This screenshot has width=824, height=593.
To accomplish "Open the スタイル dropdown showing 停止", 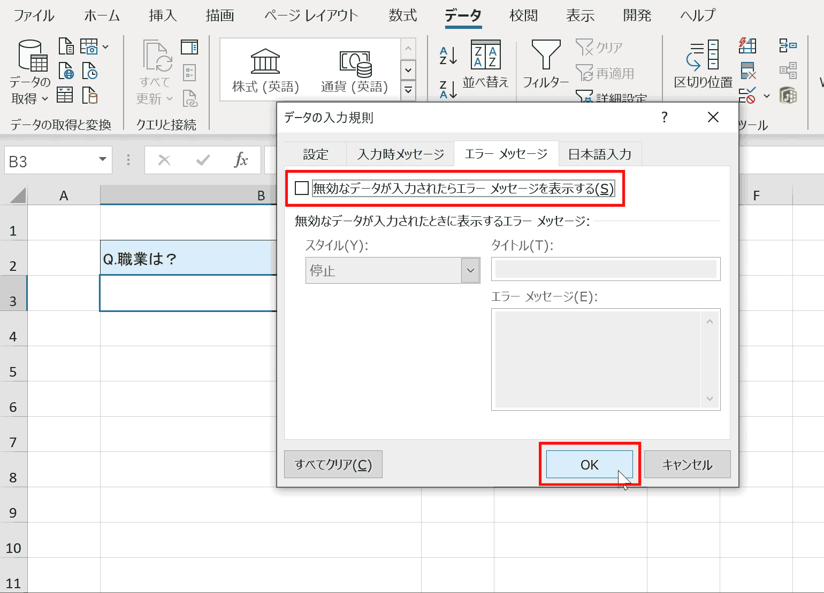I will pos(393,270).
